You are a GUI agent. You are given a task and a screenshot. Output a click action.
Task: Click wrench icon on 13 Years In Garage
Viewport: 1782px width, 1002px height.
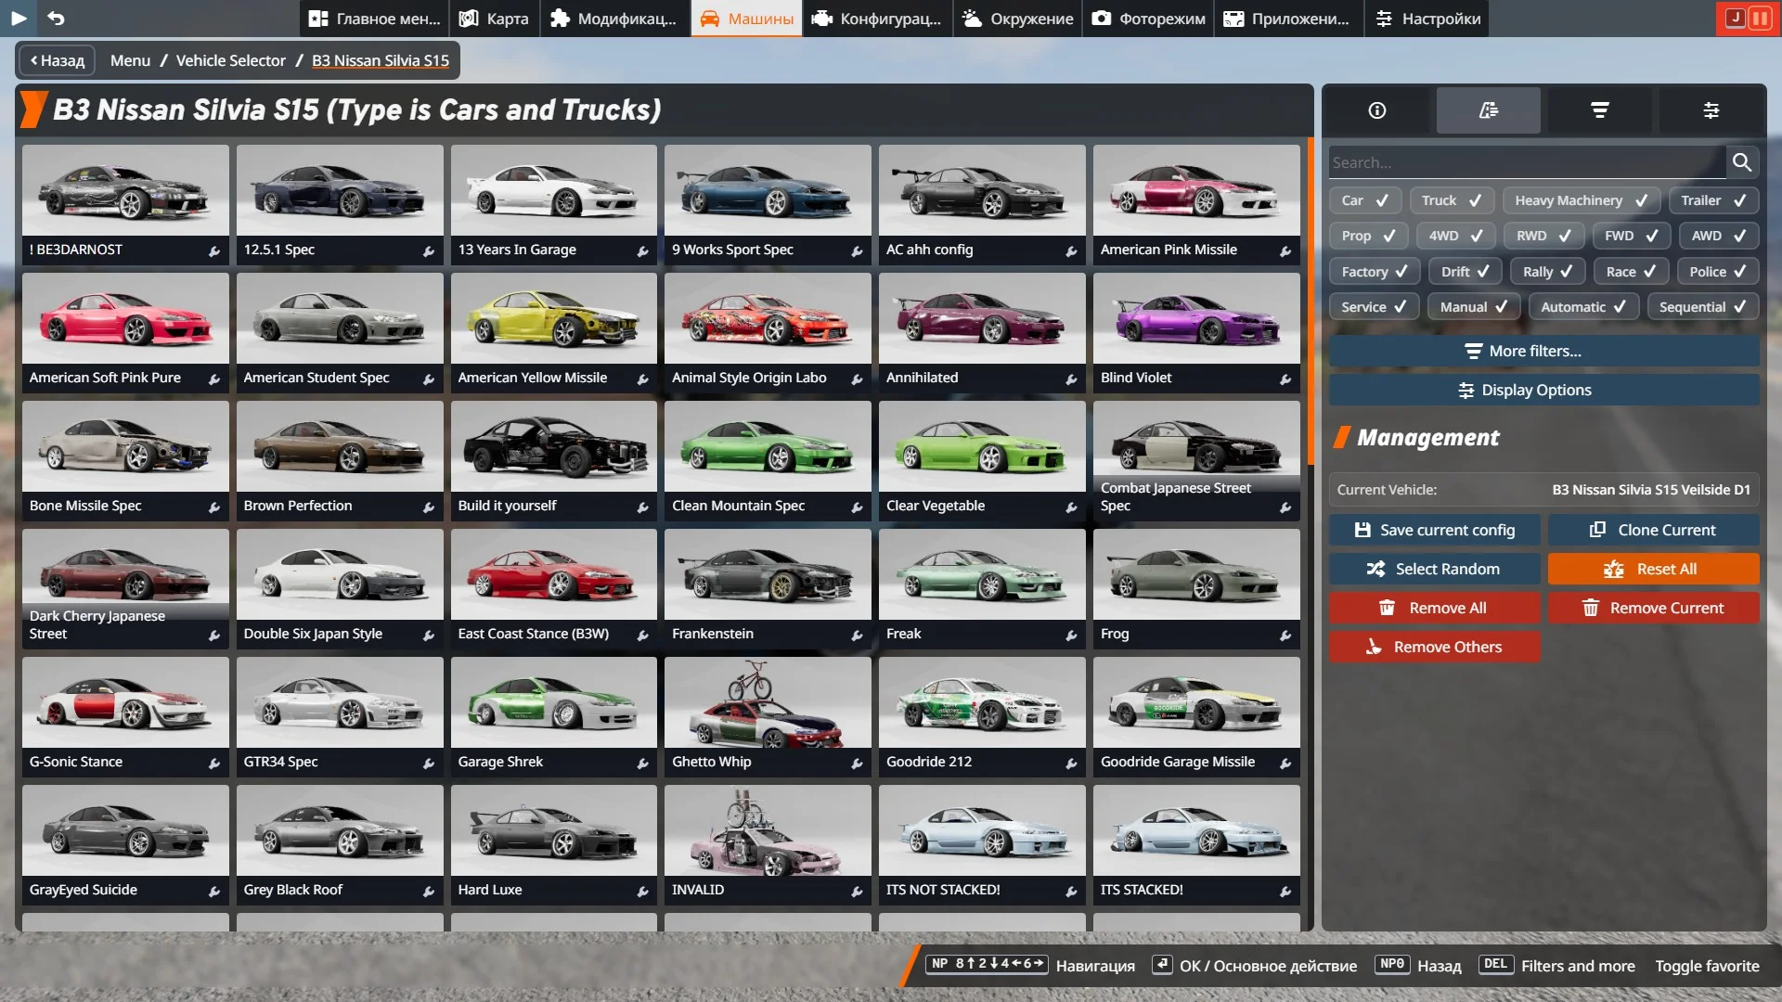[642, 250]
